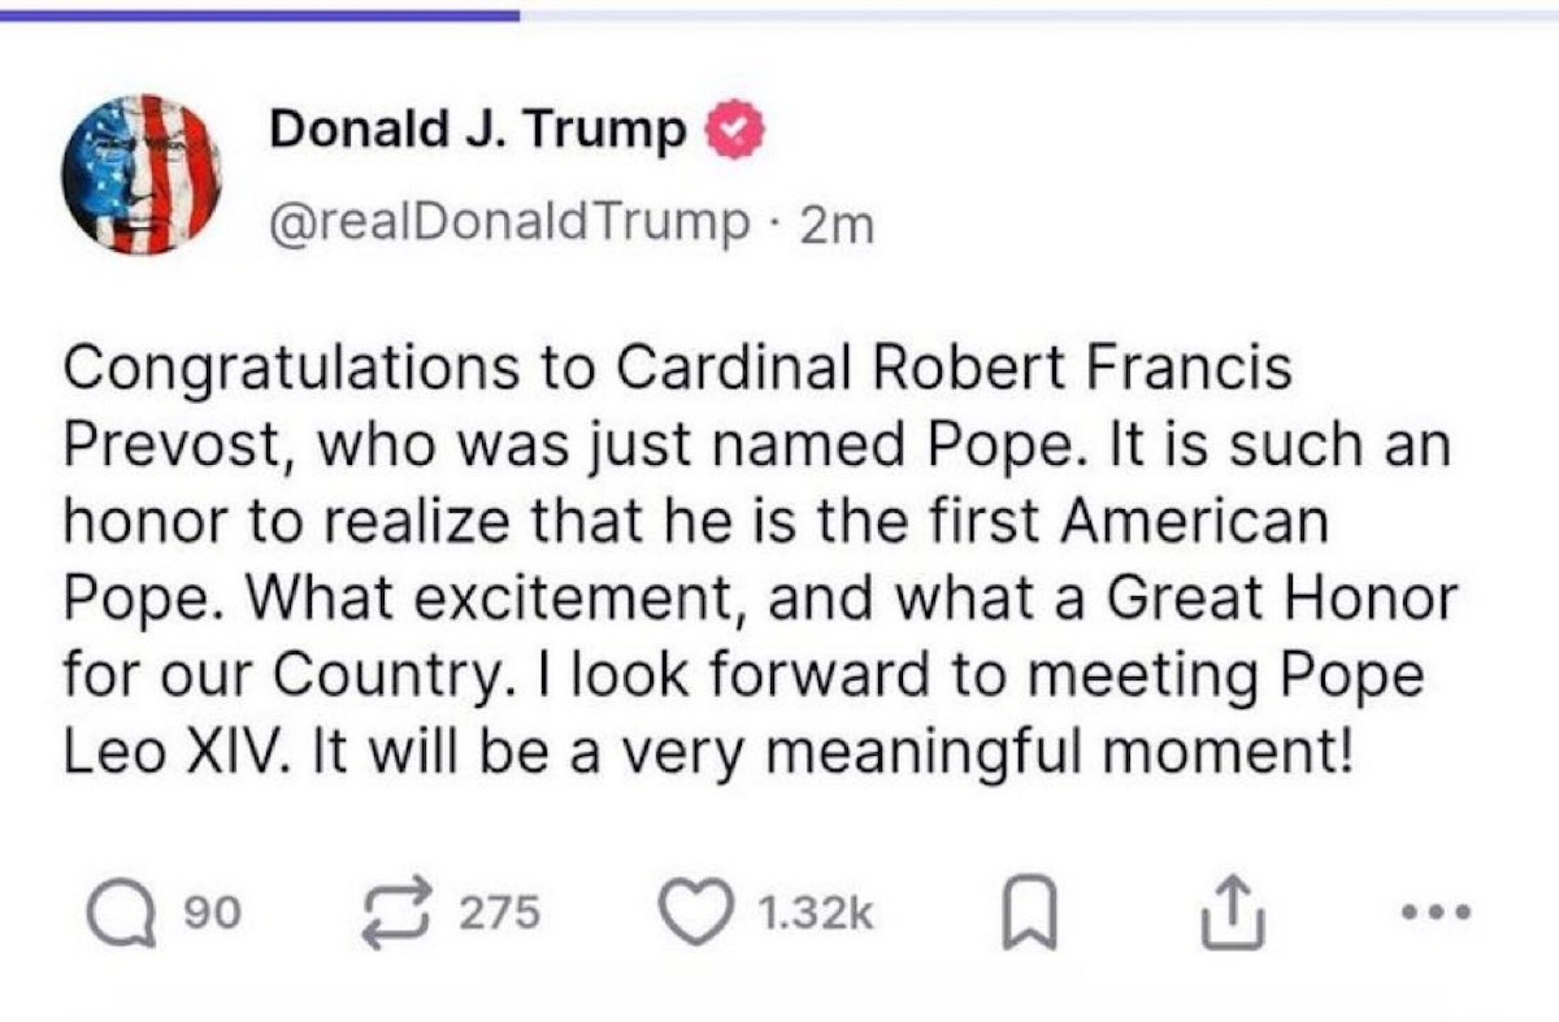This screenshot has height=1022, width=1559.
Task: Click the red verified badge checkmark
Action: [734, 129]
